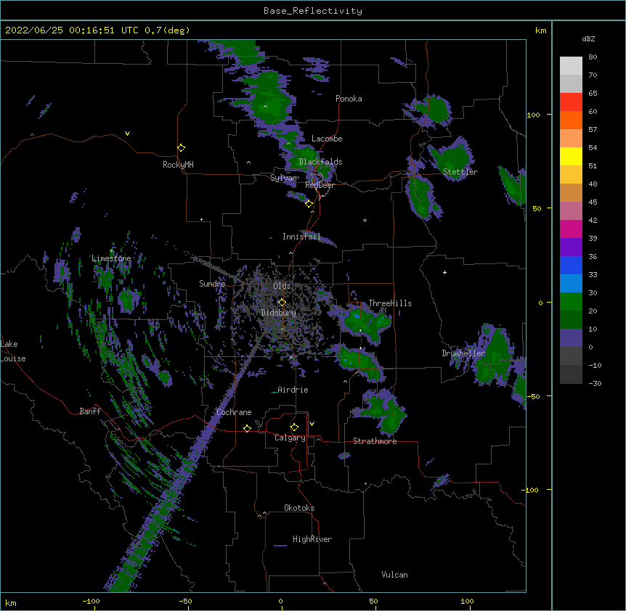626x611 pixels.
Task: Select the Lacombe label
Action: coord(327,139)
